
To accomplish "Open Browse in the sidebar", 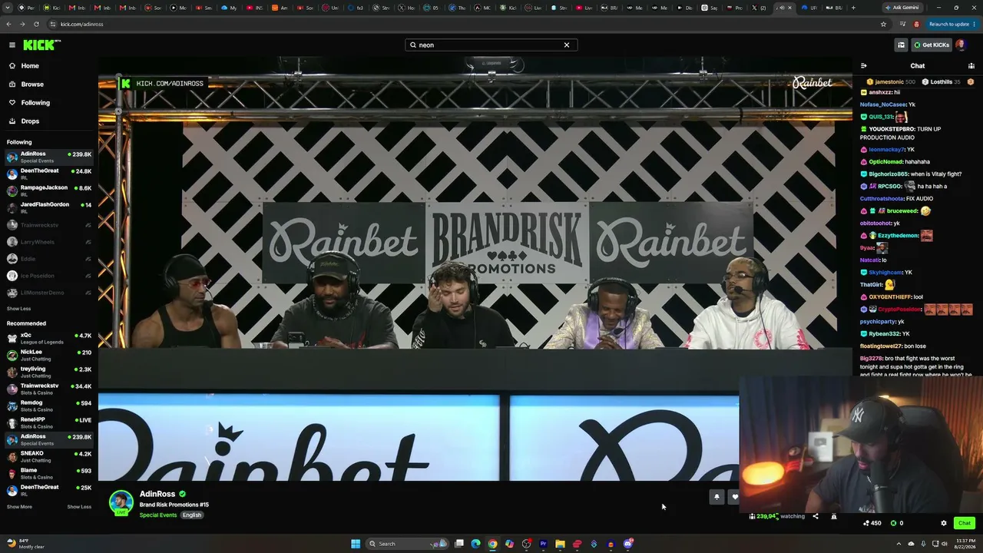I will coord(48,84).
